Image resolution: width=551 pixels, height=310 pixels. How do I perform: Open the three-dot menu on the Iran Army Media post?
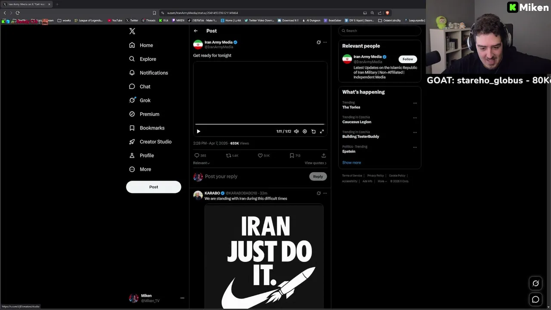pyautogui.click(x=325, y=42)
